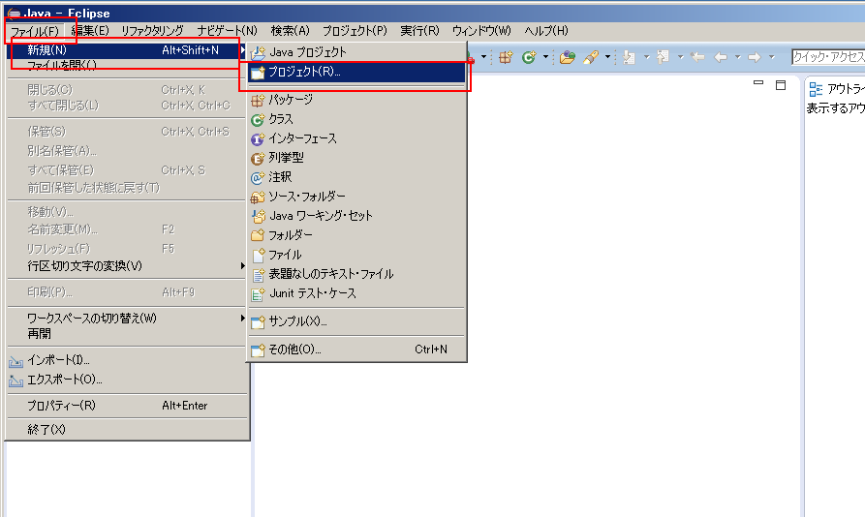Open サンプル(X)... from the New submenu
Viewport: 865px width, 517px height.
tap(356, 321)
